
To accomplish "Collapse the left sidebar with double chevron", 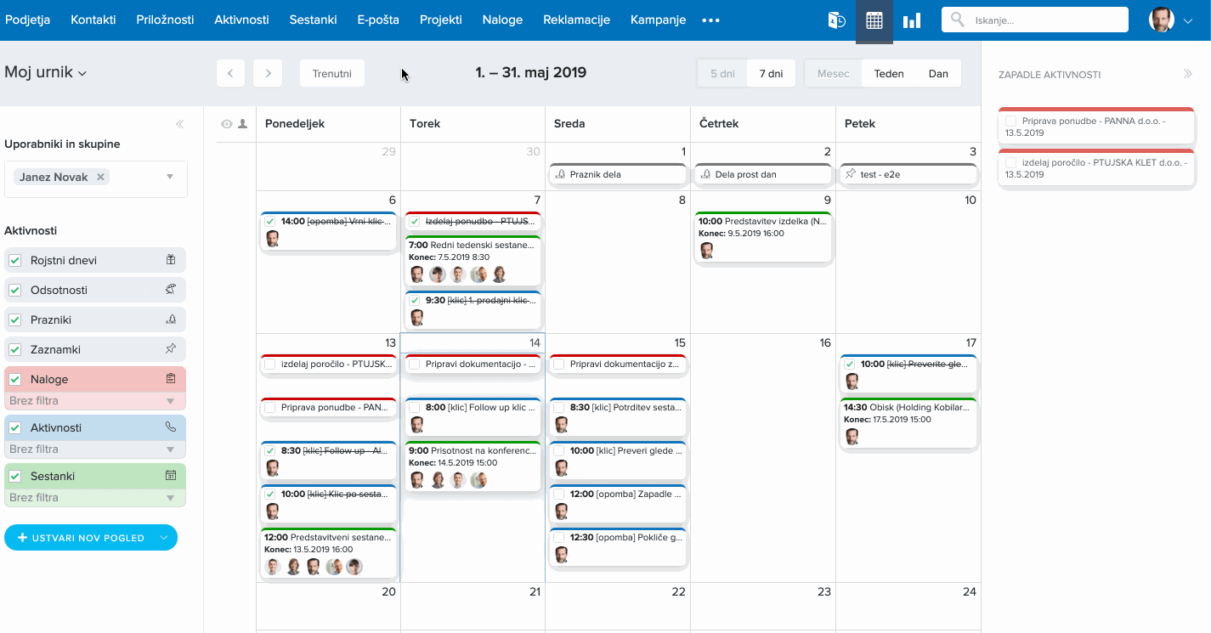I will point(179,124).
